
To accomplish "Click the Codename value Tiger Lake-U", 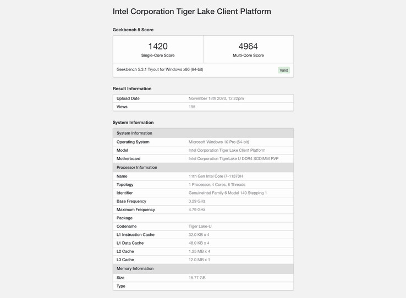I will [x=200, y=227].
